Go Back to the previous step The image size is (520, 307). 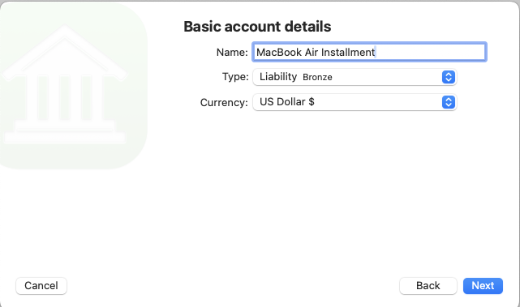(428, 285)
